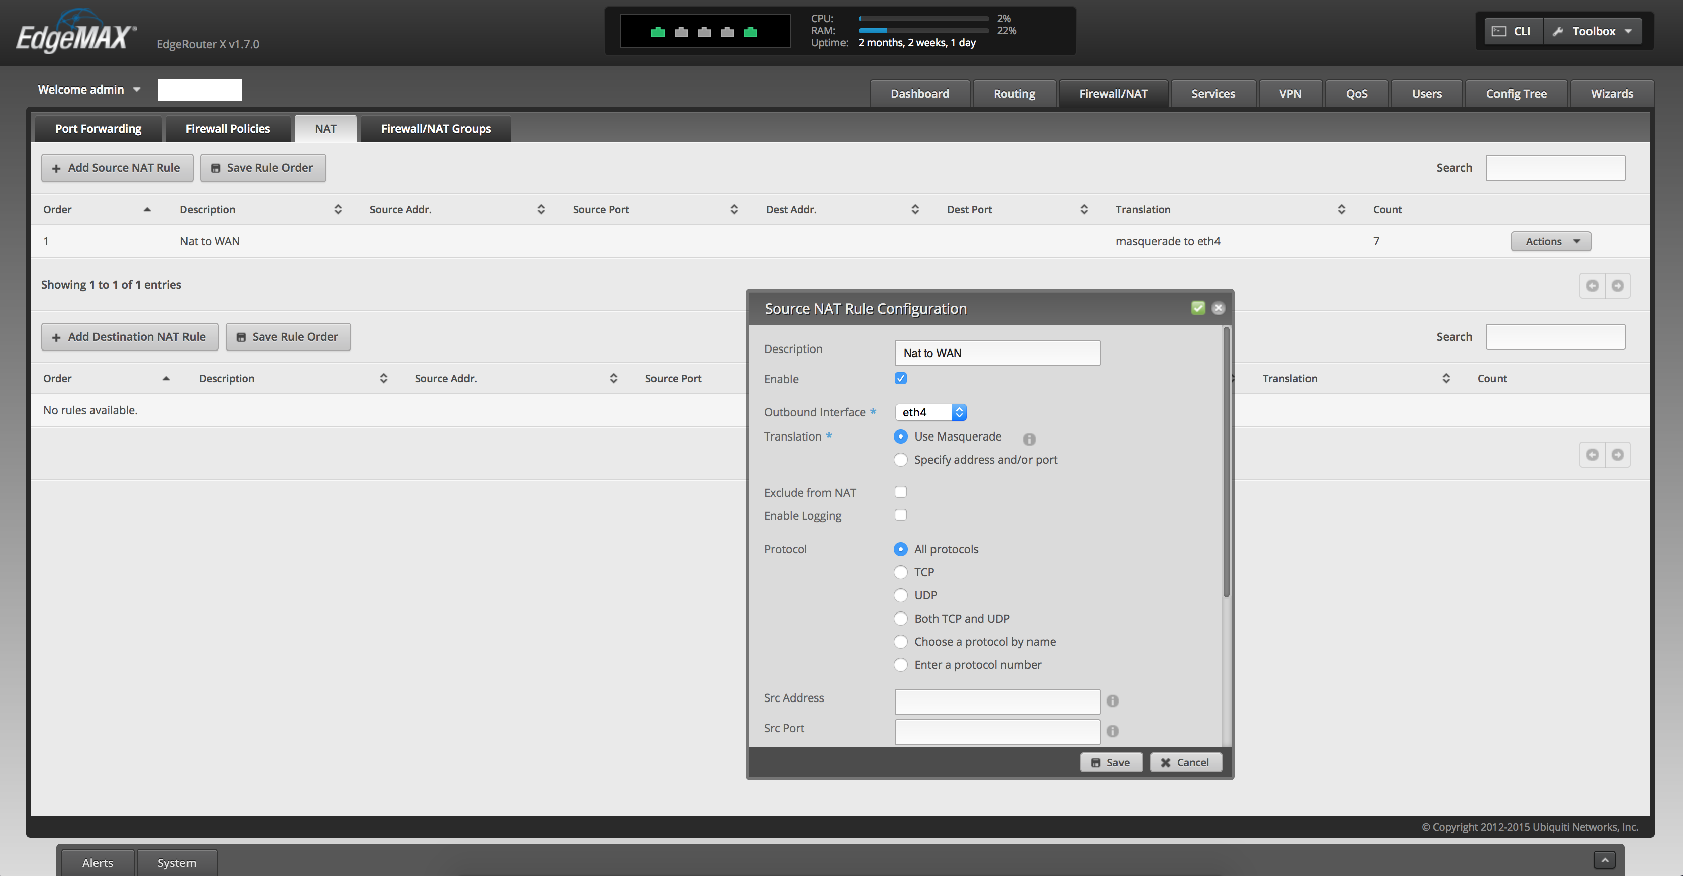Viewport: 1683px width, 876px height.
Task: Go to previous page of source NAT rules
Action: (1592, 286)
